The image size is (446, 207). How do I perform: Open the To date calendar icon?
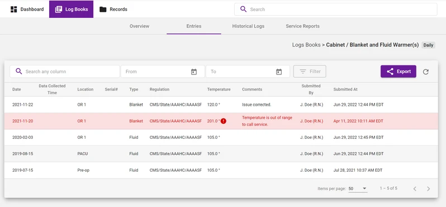tap(279, 72)
